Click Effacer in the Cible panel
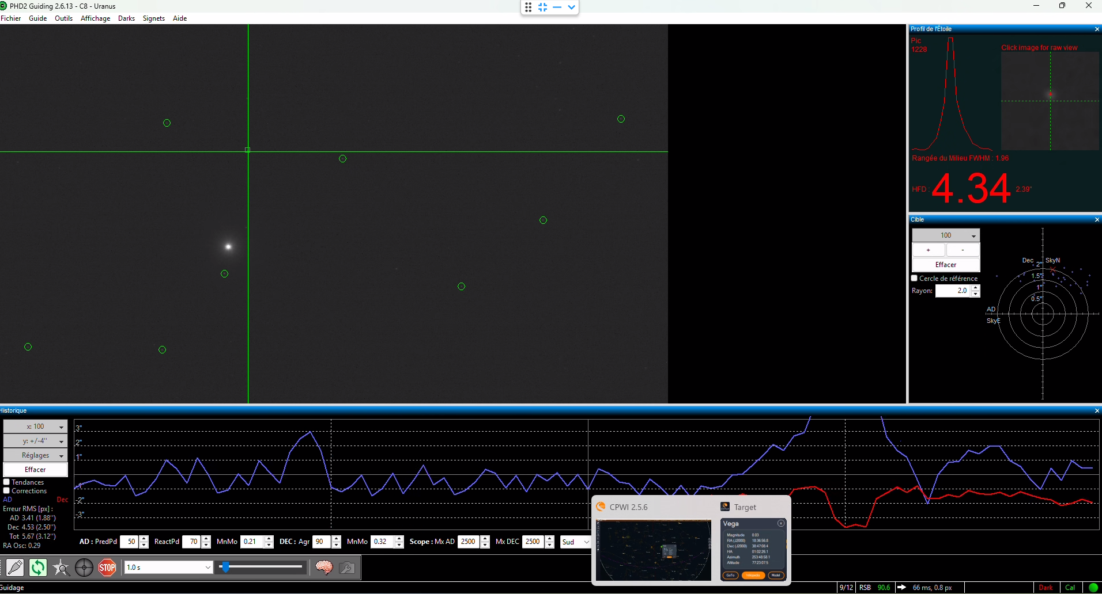The image size is (1102, 594). click(x=946, y=265)
